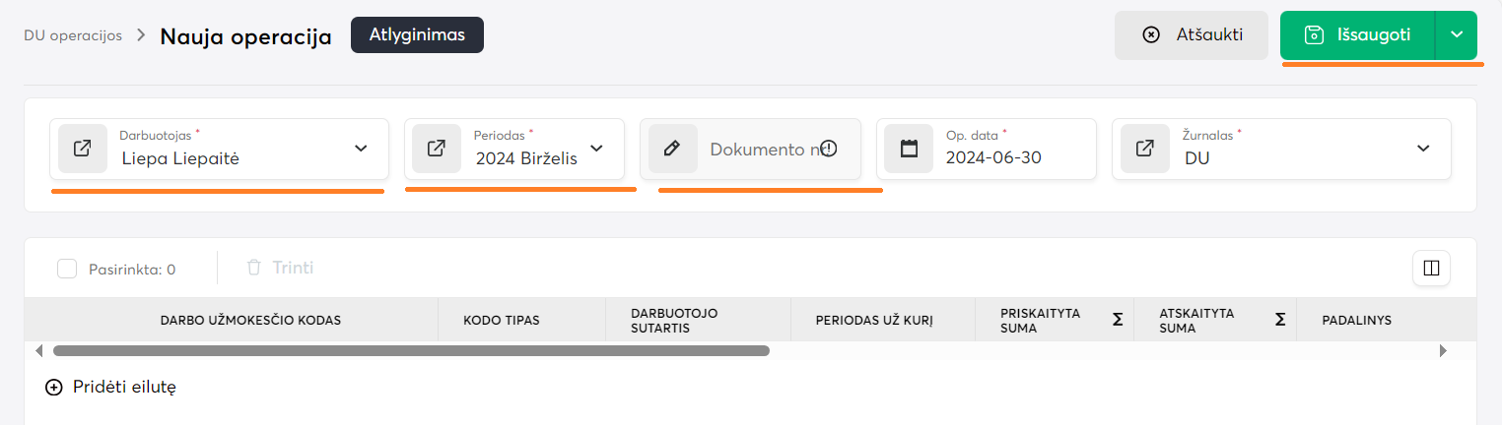Screen dimensions: 1502x425
Task: Open the calendar icon for Op. data
Action: click(x=909, y=149)
